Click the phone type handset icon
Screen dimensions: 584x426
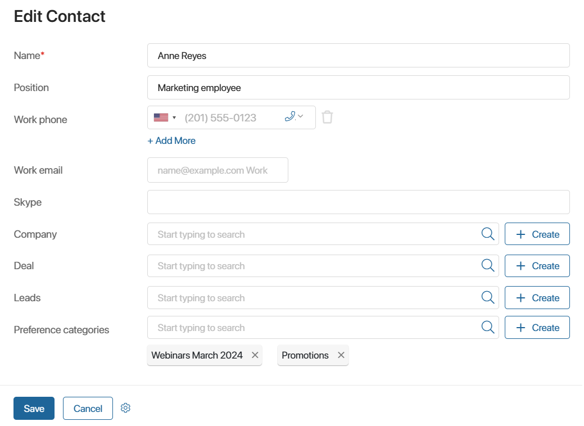tap(290, 116)
